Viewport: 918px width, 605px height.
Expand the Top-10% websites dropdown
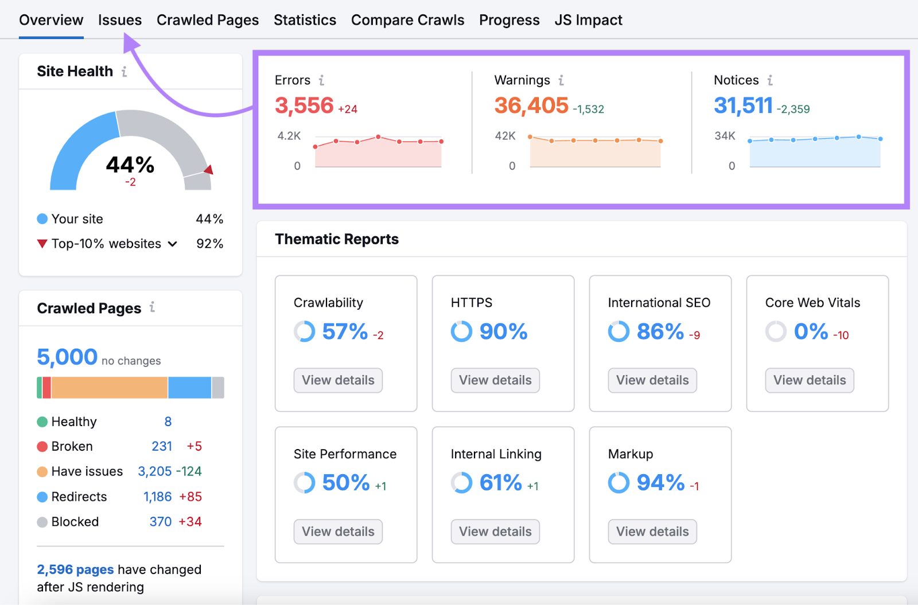(x=172, y=244)
